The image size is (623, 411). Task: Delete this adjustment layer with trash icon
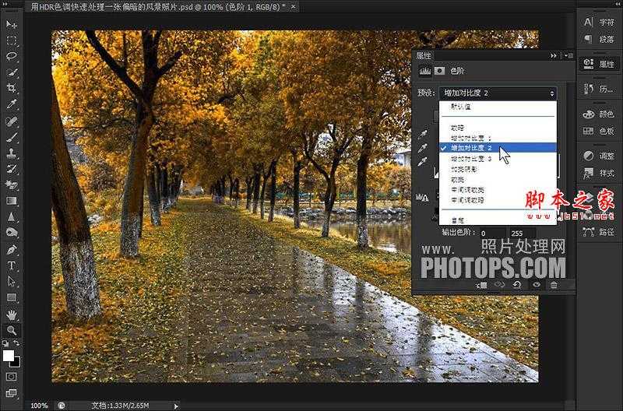554,285
